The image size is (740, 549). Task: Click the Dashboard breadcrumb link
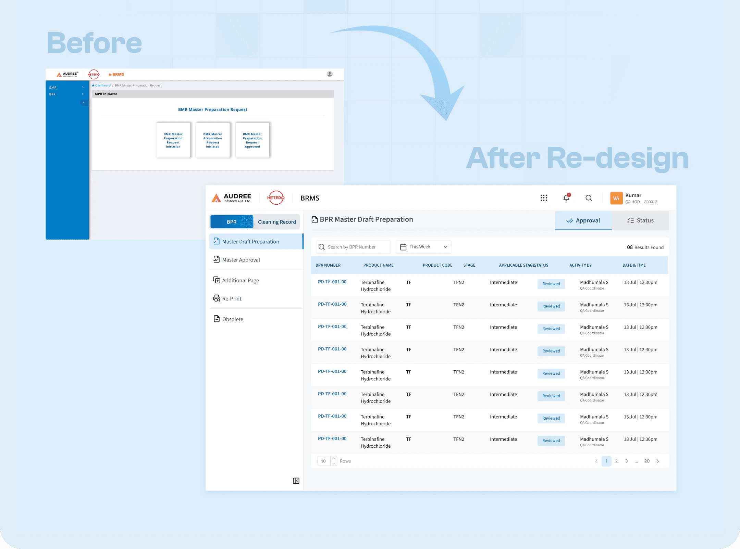tap(102, 85)
